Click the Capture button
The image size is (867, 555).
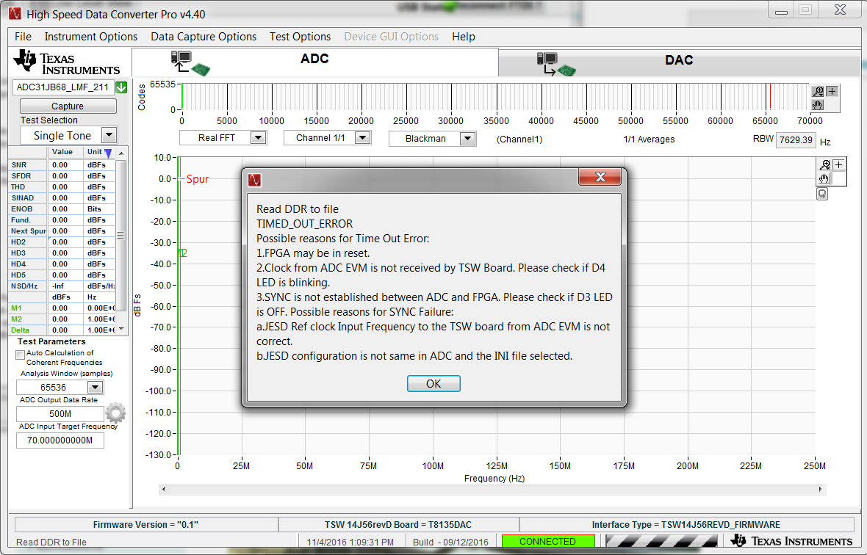(68, 106)
